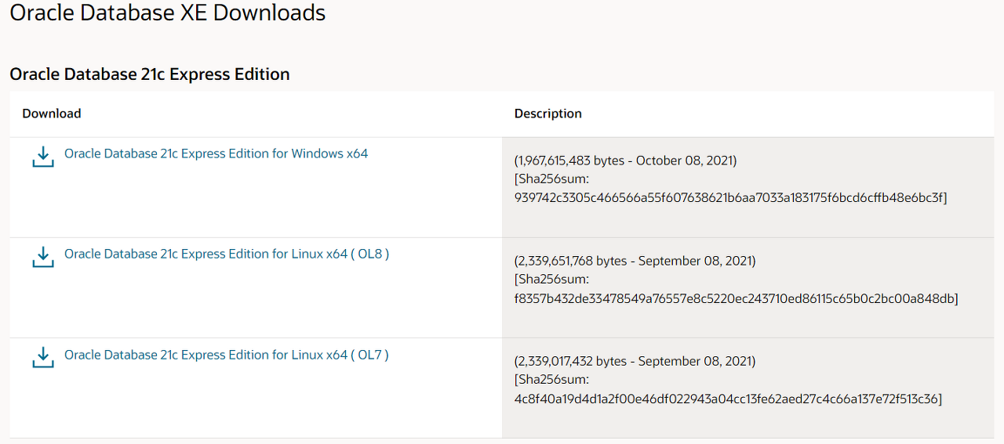The width and height of the screenshot is (1004, 444).
Task: Select text 2,339,651,768 bytes - September 08, 2021
Action: click(x=635, y=261)
